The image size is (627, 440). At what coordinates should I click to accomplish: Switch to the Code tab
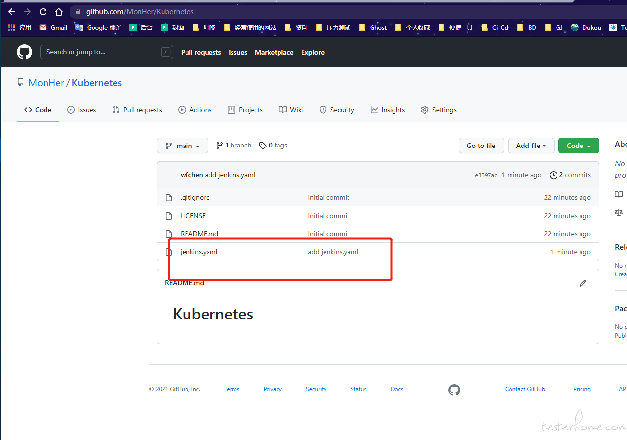pyautogui.click(x=38, y=110)
